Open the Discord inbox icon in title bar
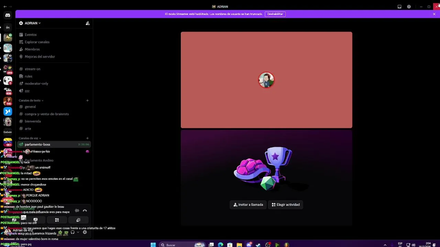This screenshot has height=247, width=440. pos(399,7)
